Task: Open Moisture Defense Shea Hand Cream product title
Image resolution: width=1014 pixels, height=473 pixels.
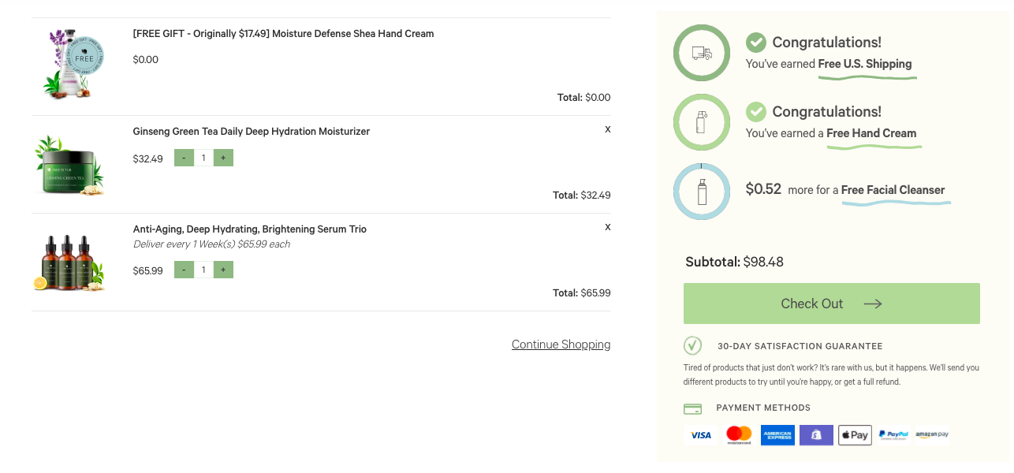Action: tap(283, 34)
